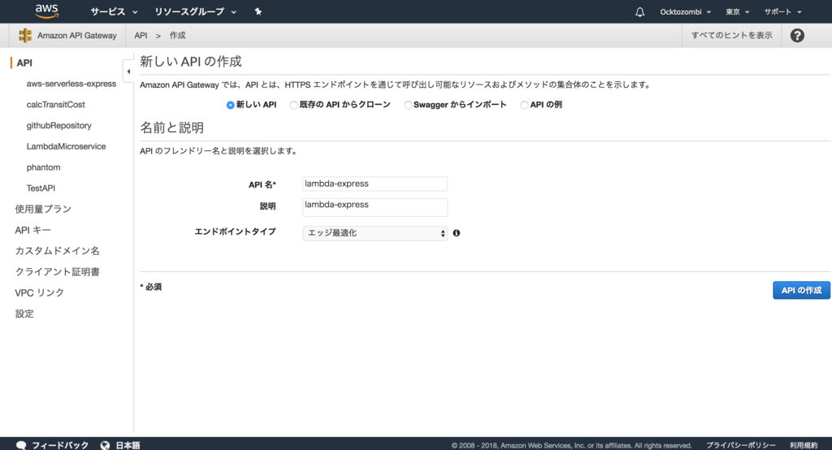
Task: Open the サポート dropdown menu
Action: coord(782,11)
